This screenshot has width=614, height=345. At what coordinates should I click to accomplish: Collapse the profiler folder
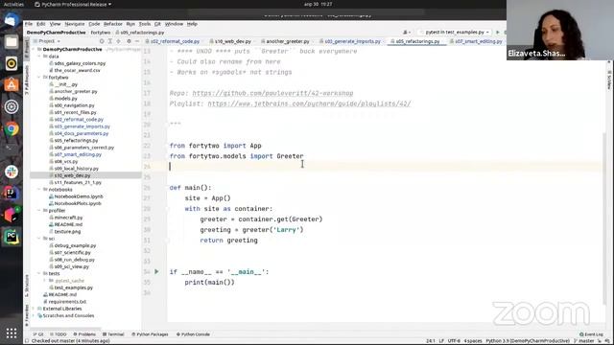coord(39,211)
